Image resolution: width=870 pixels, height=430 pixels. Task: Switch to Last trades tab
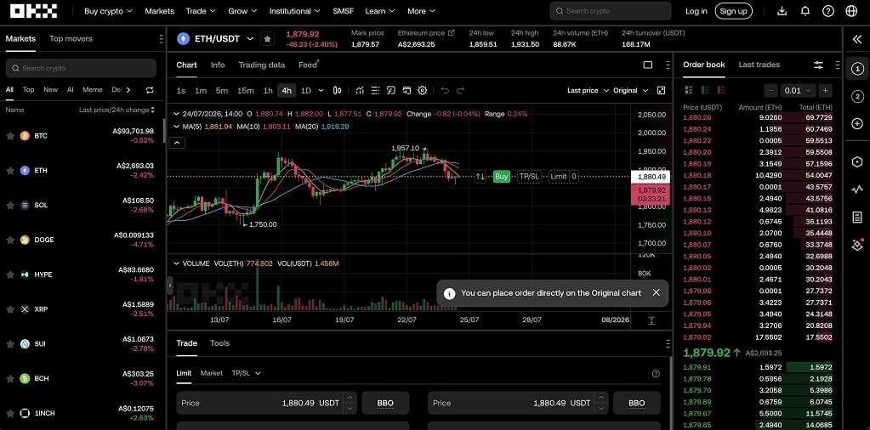pos(759,65)
